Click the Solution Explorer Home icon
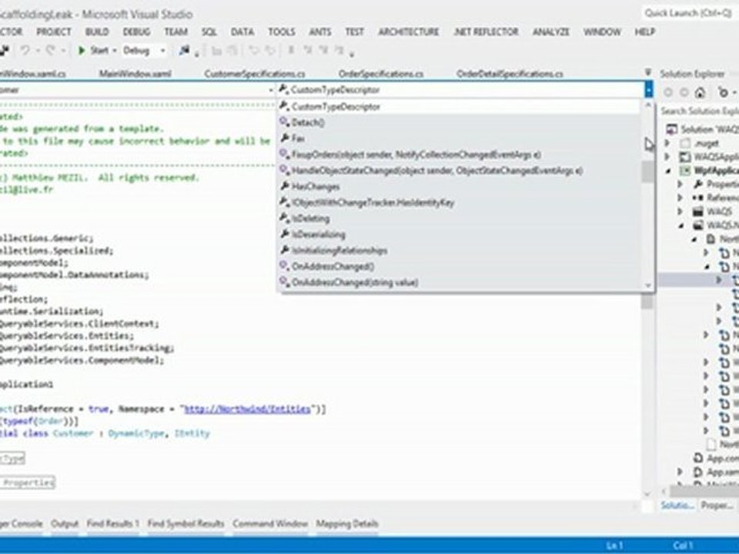 pyautogui.click(x=700, y=92)
